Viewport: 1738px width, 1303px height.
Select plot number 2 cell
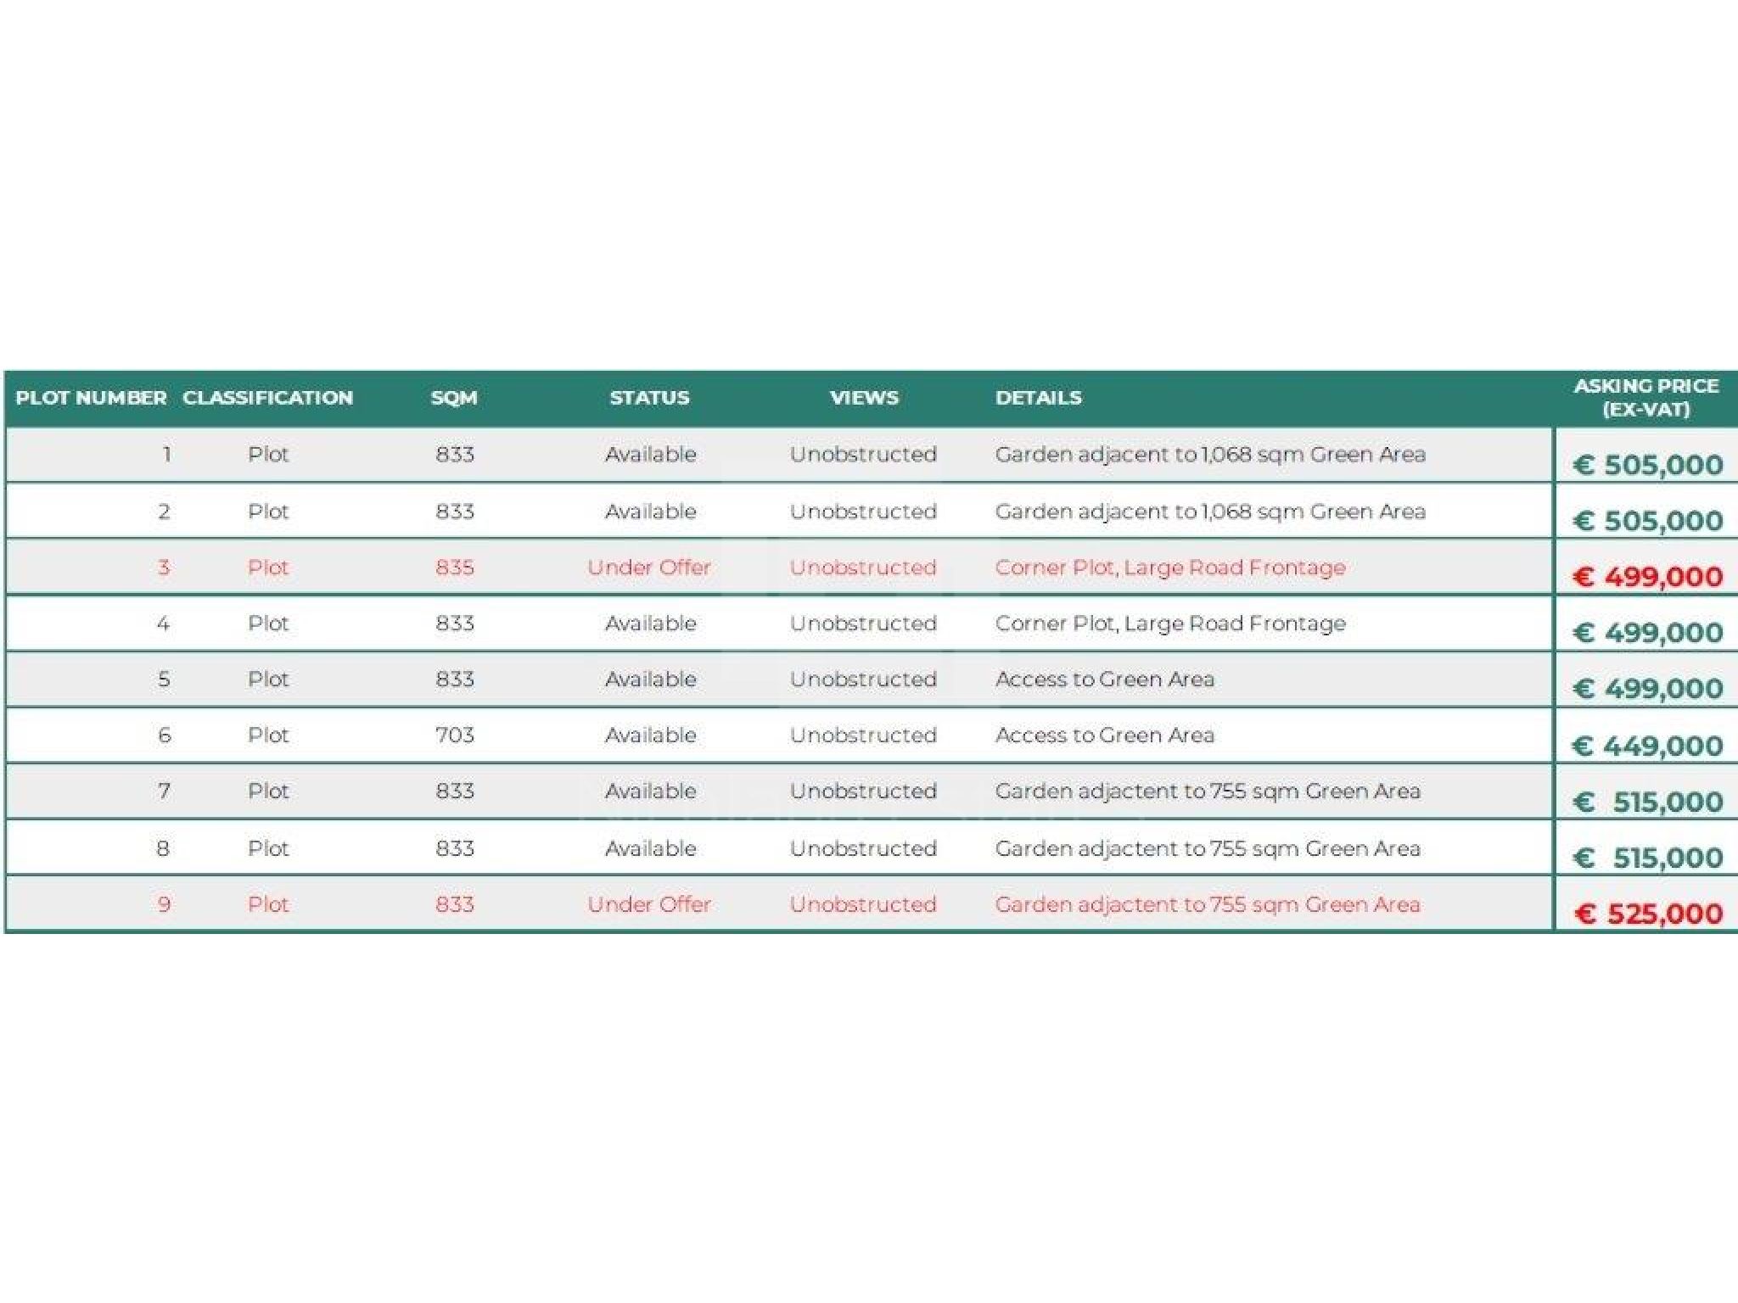point(164,512)
